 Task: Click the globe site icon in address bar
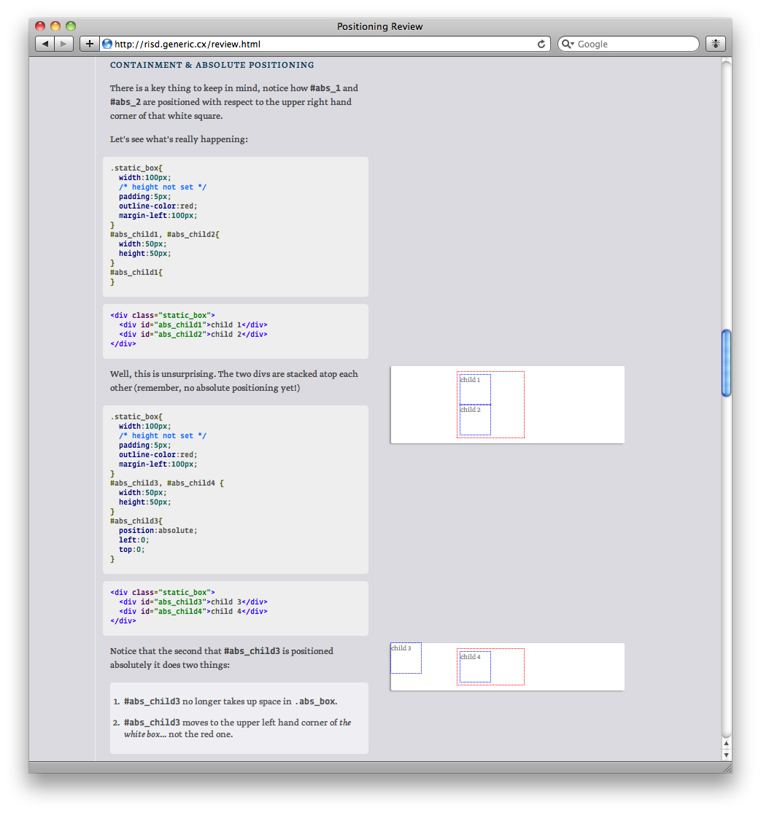pos(107,44)
